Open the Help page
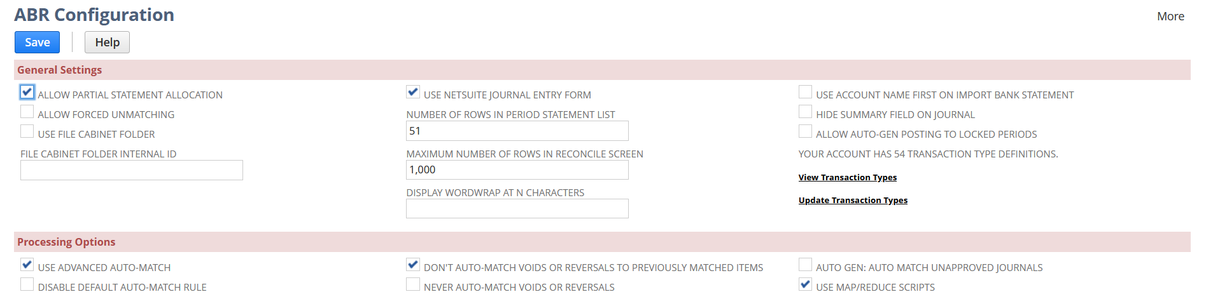Screen dimensions: 1206x299 pyautogui.click(x=107, y=43)
